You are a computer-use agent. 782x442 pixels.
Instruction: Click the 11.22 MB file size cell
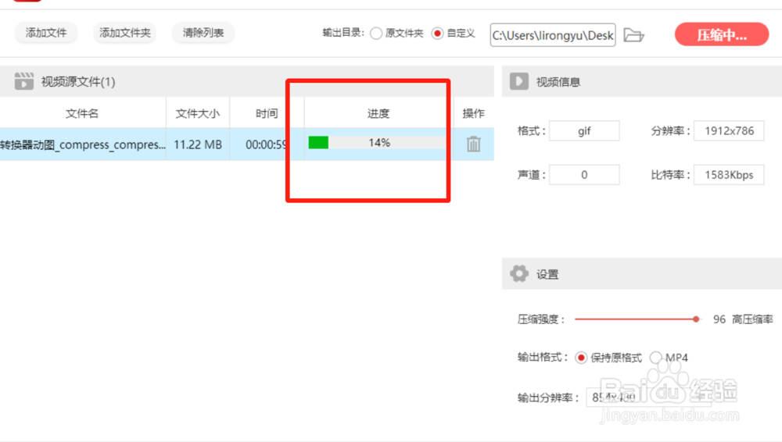point(198,144)
